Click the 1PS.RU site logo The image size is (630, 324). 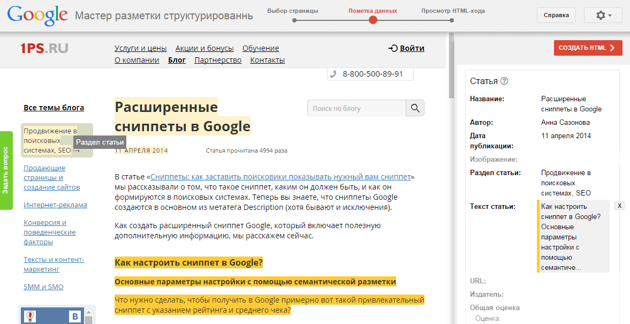(x=44, y=48)
